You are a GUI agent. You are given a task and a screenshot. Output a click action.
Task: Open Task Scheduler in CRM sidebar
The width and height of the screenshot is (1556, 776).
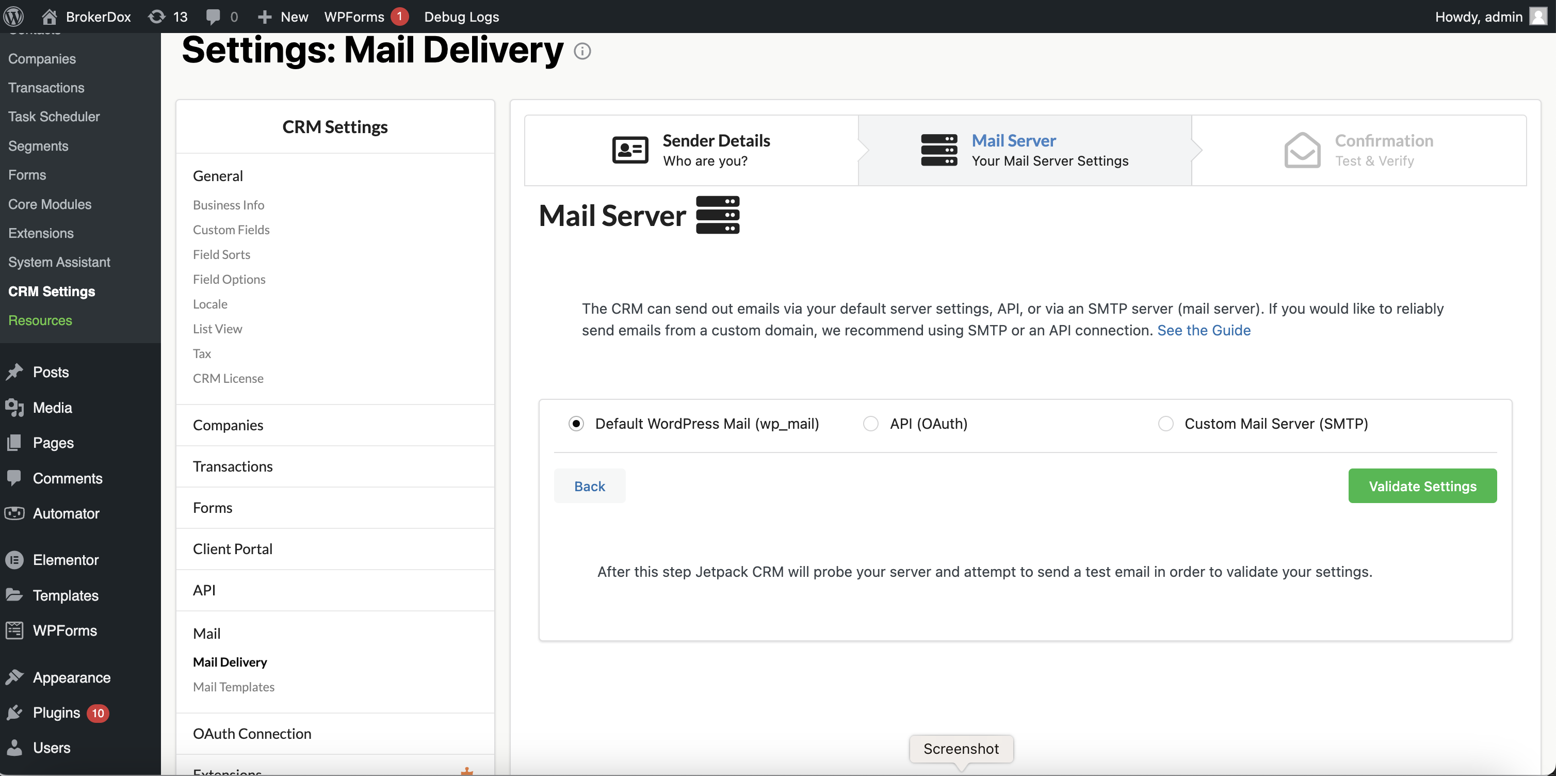tap(54, 117)
